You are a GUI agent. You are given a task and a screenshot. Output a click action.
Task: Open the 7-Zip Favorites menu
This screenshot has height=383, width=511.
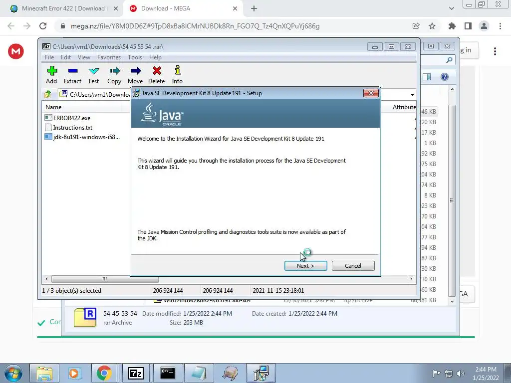pyautogui.click(x=109, y=57)
